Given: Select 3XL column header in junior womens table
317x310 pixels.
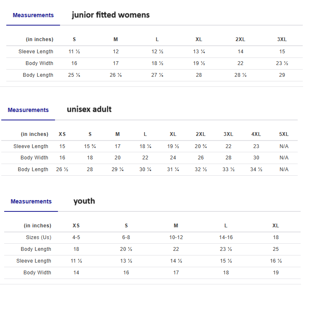Looking at the screenshot, I should click(282, 39).
